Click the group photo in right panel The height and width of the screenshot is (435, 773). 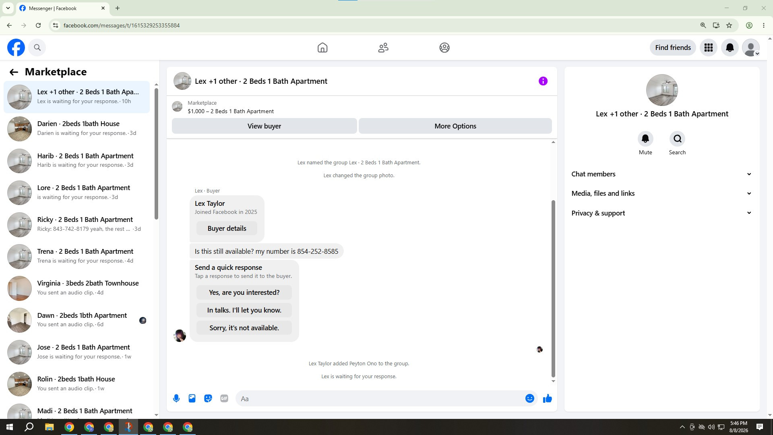[x=662, y=90]
